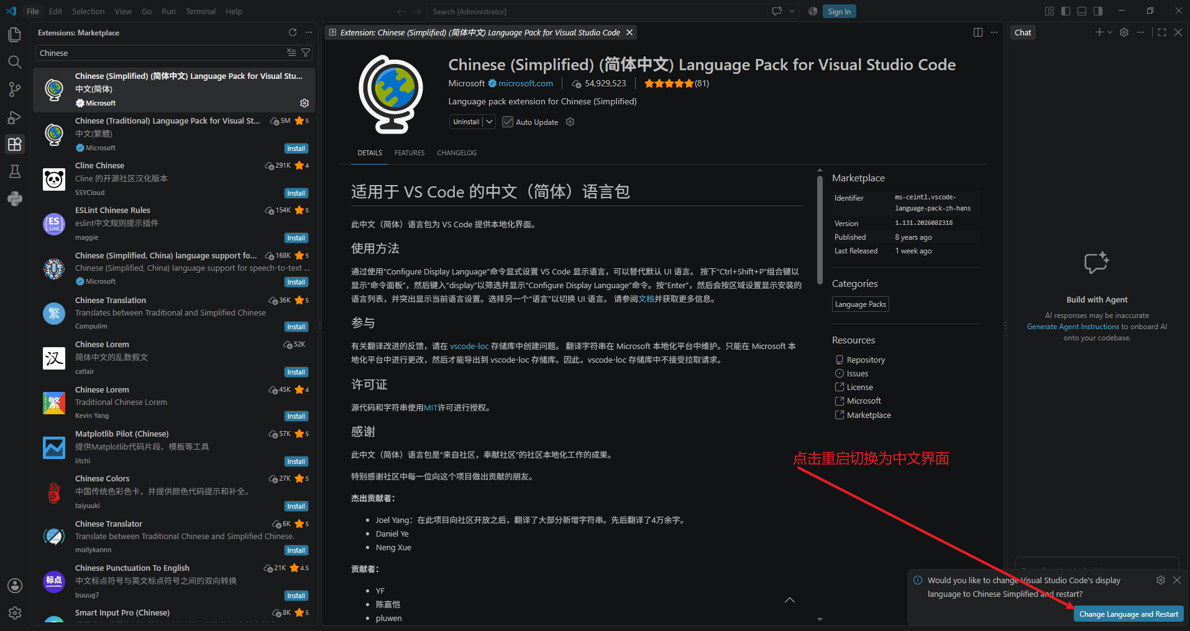Select the Language Packs category tag
The image size is (1190, 631).
pyautogui.click(x=861, y=304)
